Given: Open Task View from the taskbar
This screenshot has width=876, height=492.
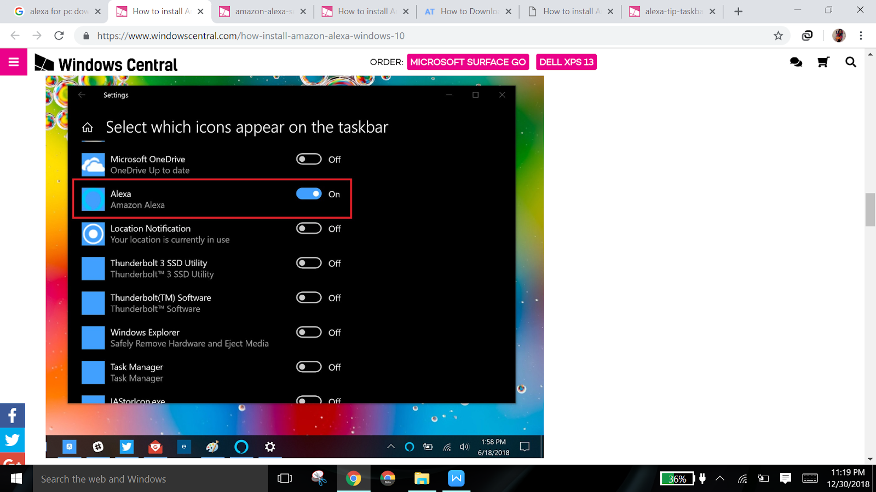Looking at the screenshot, I should pos(285,479).
